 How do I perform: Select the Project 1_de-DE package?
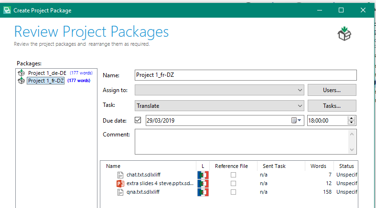coord(47,73)
